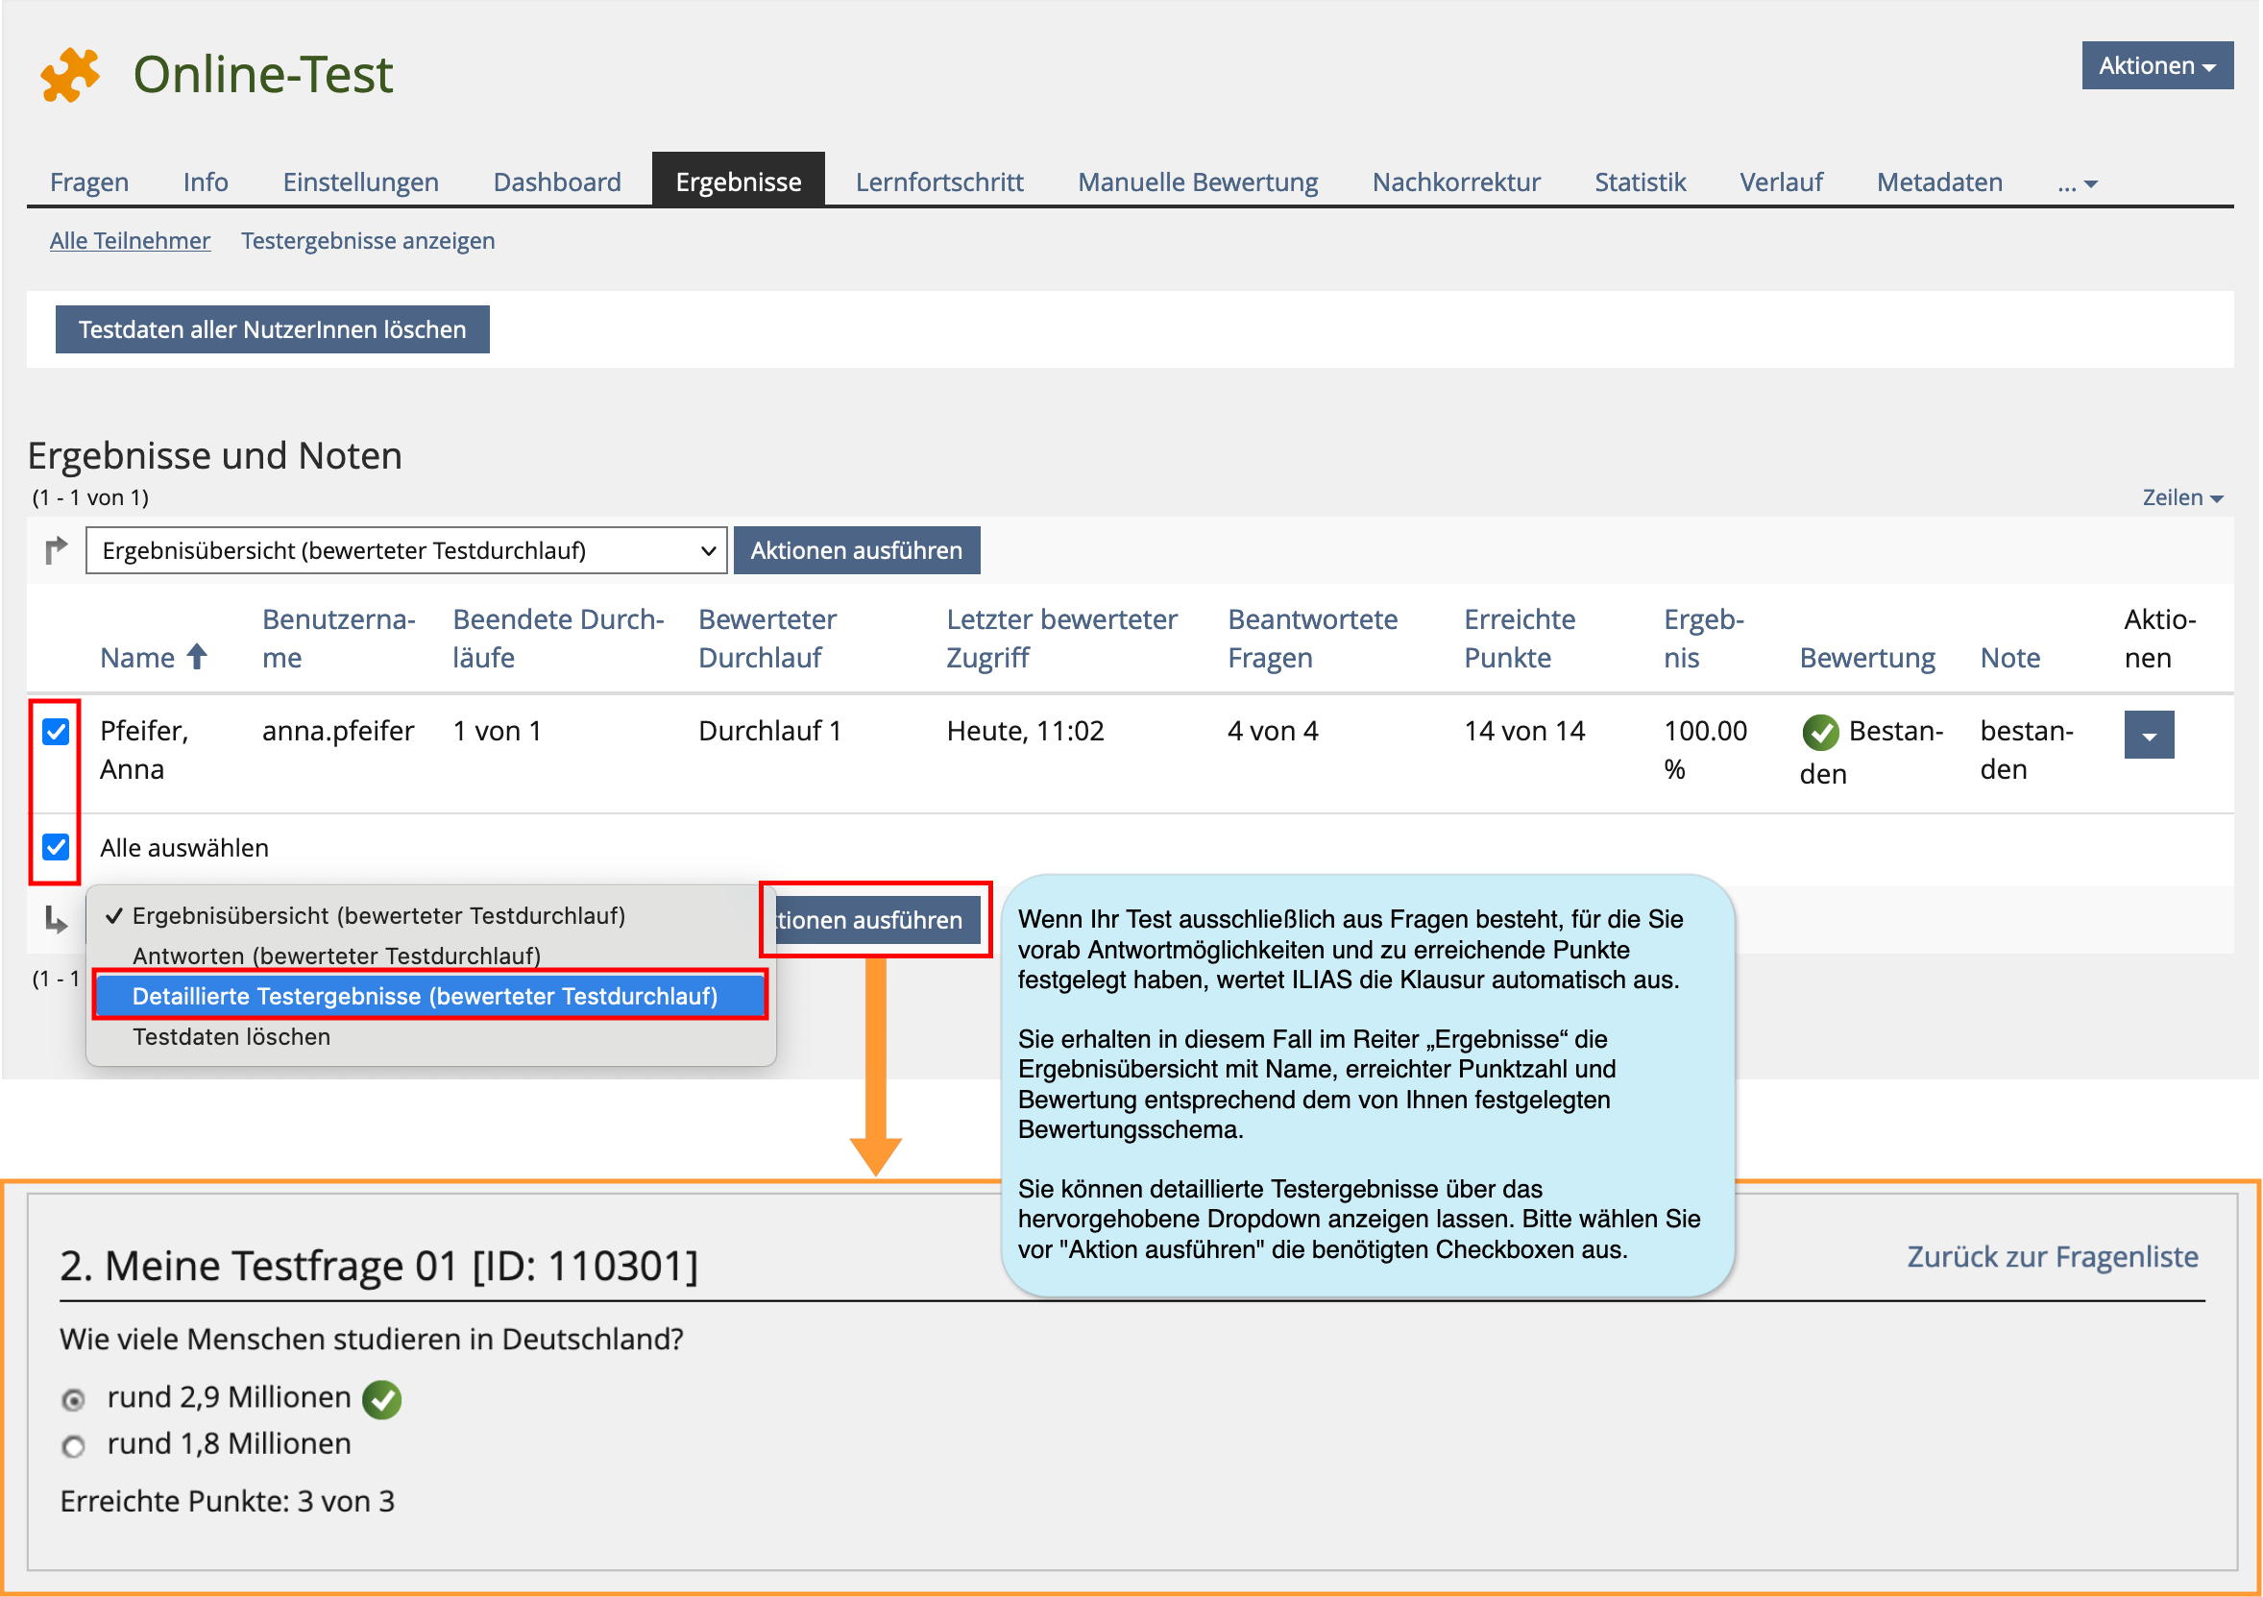Open the Lernfortschritt tab
The image size is (2263, 1597).
(939, 182)
